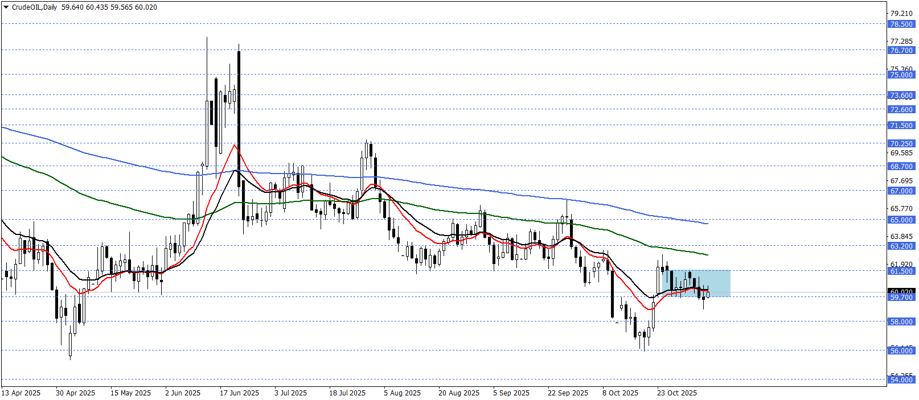Select the 54.000 price level label

(901, 380)
